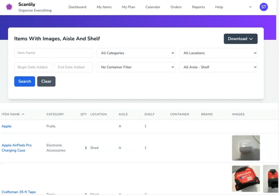This screenshot has height=195, width=279.
Task: Open the My Items menu
Action: [x=104, y=7]
